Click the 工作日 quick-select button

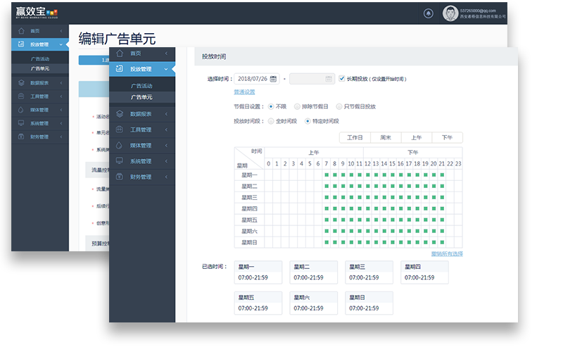tap(355, 137)
